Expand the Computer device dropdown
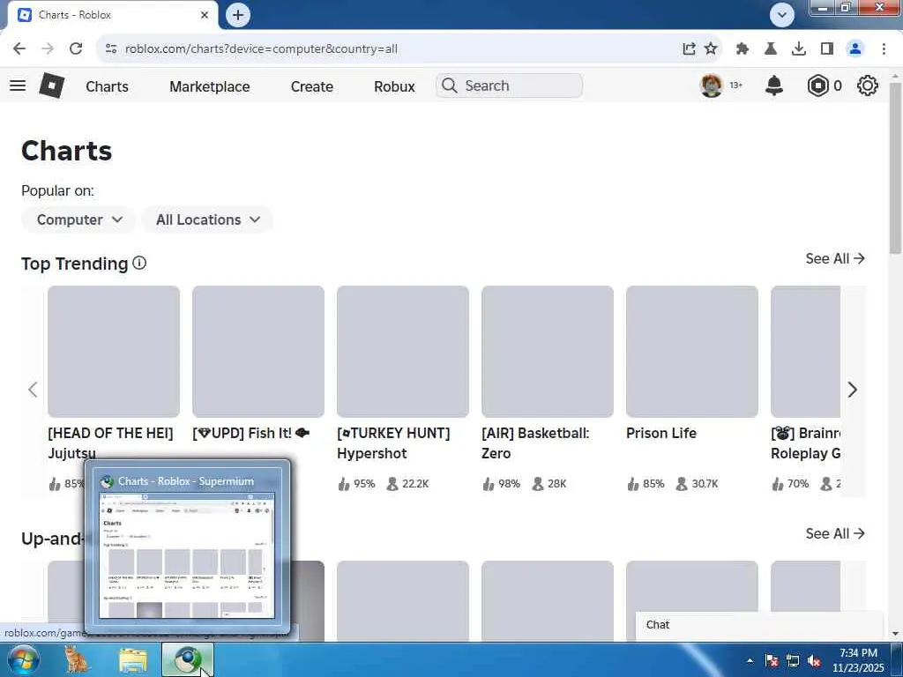 pos(78,219)
